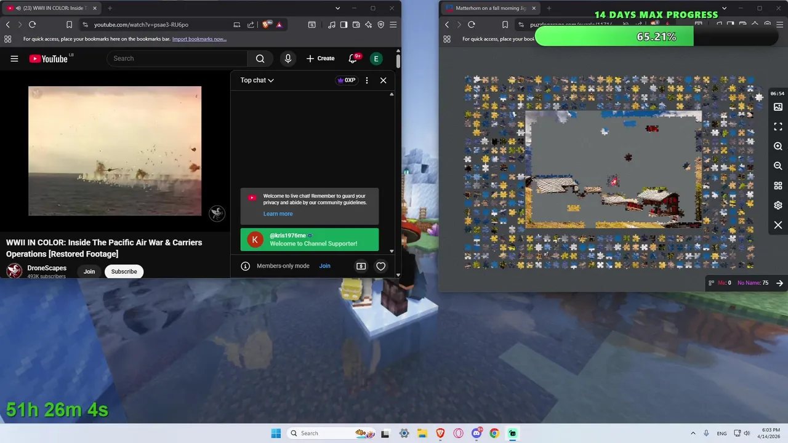Arrange puzzle pieces with the grid icon
This screenshot has width=788, height=443.
point(778,186)
